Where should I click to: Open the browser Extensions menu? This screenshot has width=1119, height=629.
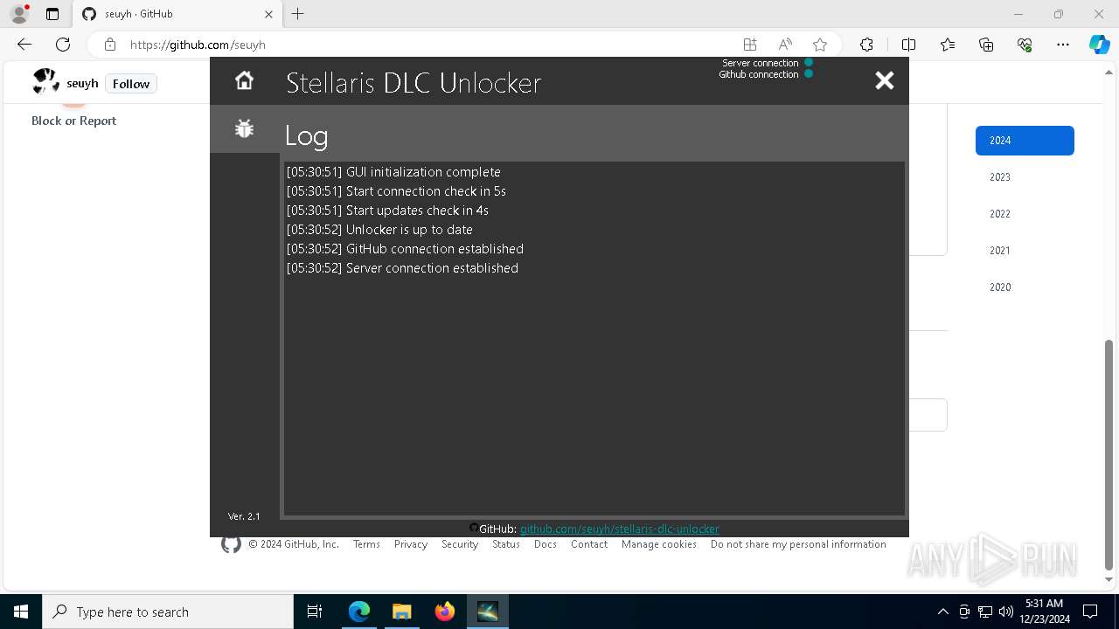[x=866, y=45]
